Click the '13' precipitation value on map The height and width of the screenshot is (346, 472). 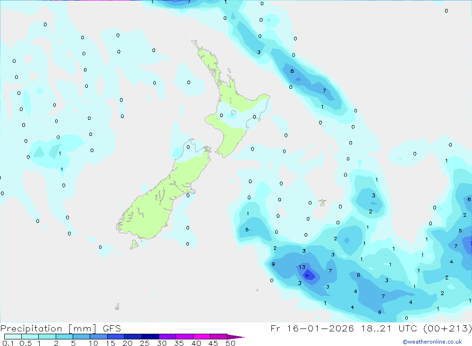tap(302, 267)
